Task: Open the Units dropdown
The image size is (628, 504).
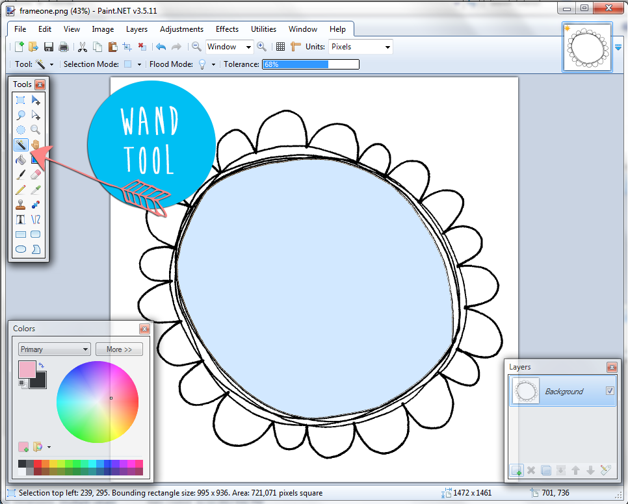Action: (x=360, y=47)
